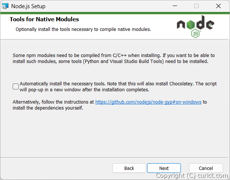Viewport: 230px width, 180px height.
Task: Open the node-gyp GitHub on-windows link
Action: (148, 102)
